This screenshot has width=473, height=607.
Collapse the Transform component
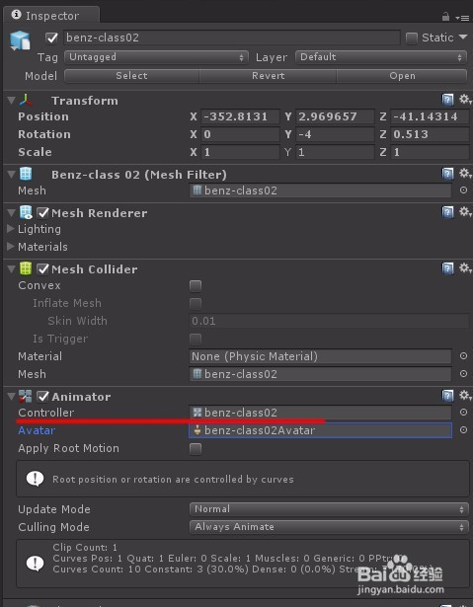[x=11, y=101]
